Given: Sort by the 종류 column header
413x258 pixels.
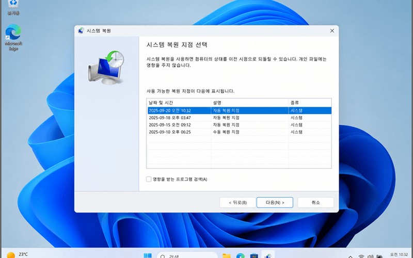Looking at the screenshot, I should pos(310,103).
